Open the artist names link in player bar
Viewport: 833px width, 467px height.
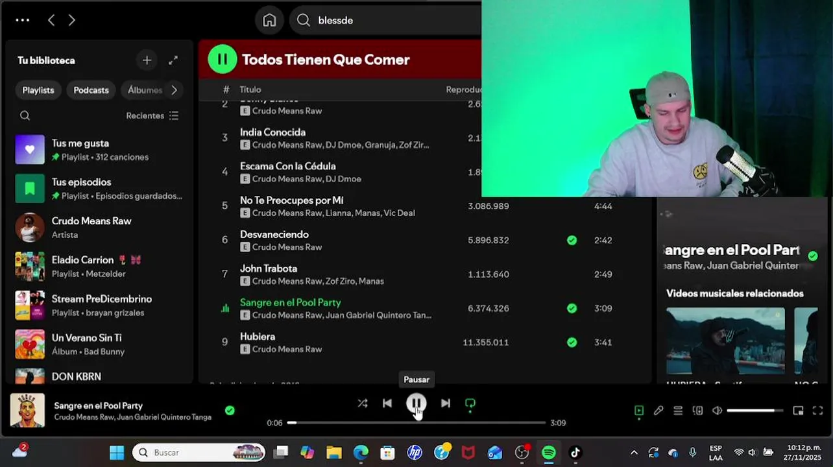[x=132, y=417]
